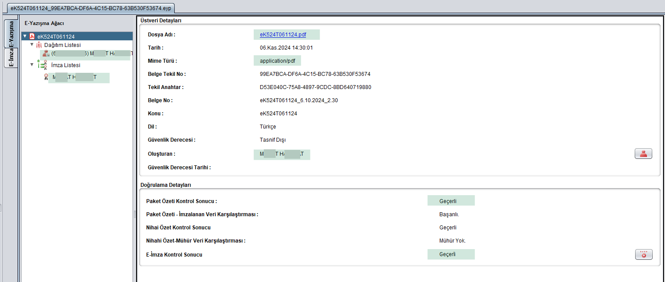This screenshot has height=282, width=665.
Task: Click the Dağıtım Listesi people icon
Action: [39, 45]
